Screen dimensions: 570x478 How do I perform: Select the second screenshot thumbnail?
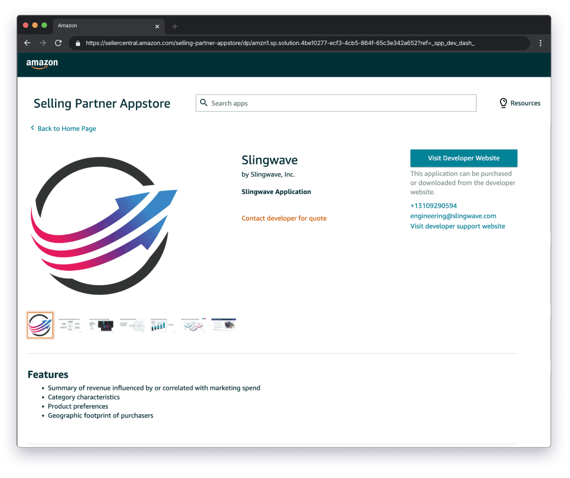click(70, 325)
